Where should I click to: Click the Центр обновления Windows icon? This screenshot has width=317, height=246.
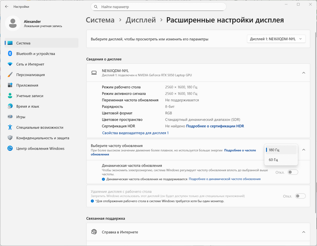tap(10, 148)
